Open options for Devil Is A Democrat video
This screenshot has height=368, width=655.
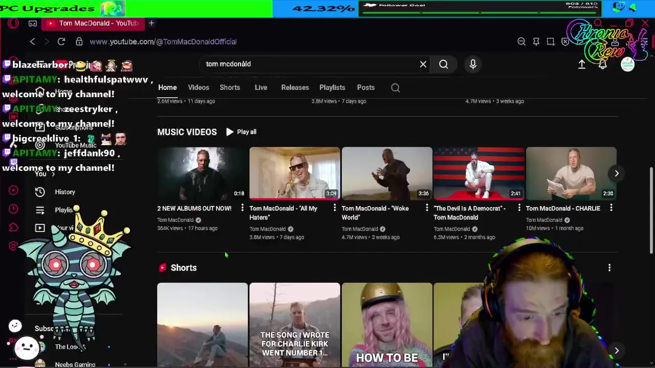click(519, 208)
